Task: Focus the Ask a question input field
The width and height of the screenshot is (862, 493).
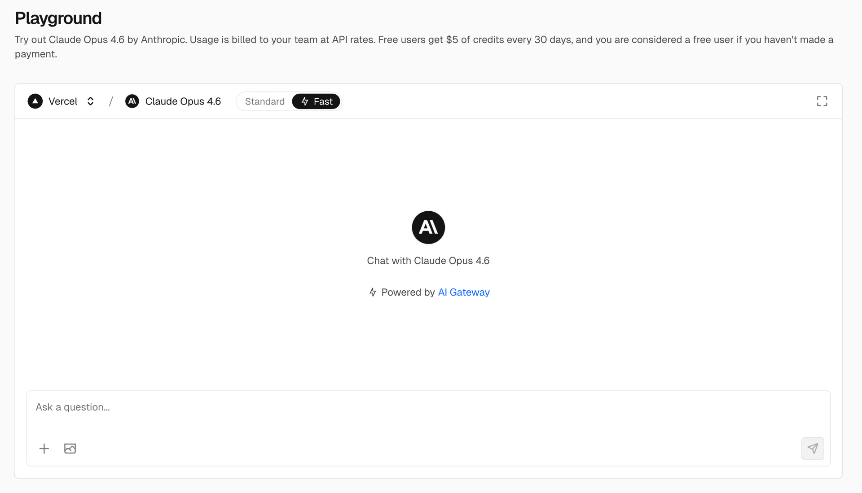Action: point(428,407)
